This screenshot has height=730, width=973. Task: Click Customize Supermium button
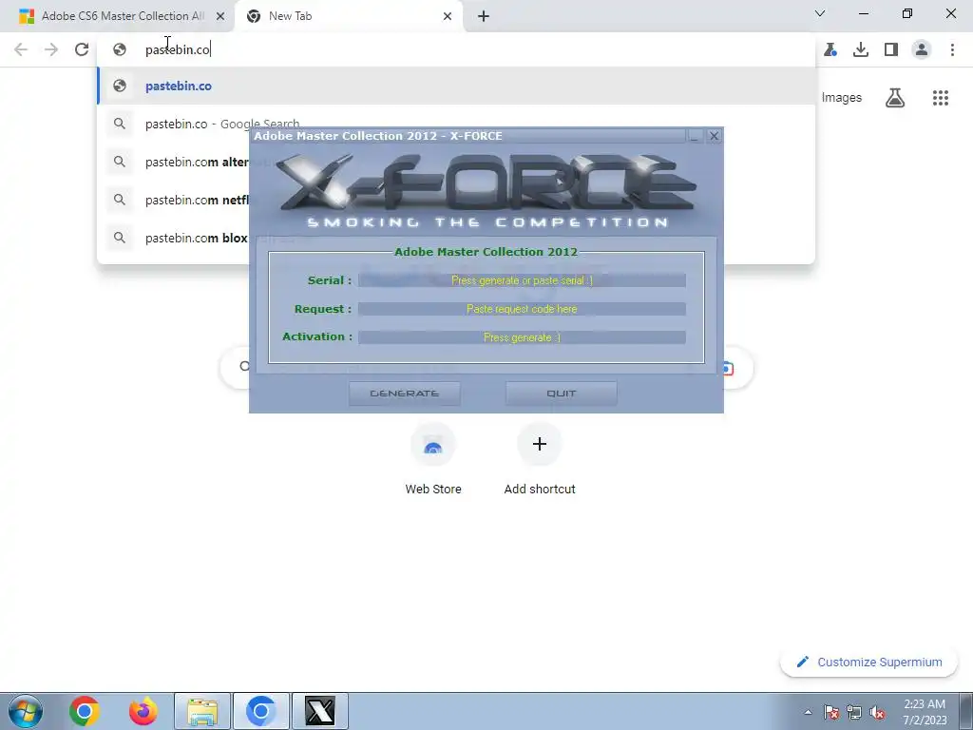pyautogui.click(x=869, y=662)
